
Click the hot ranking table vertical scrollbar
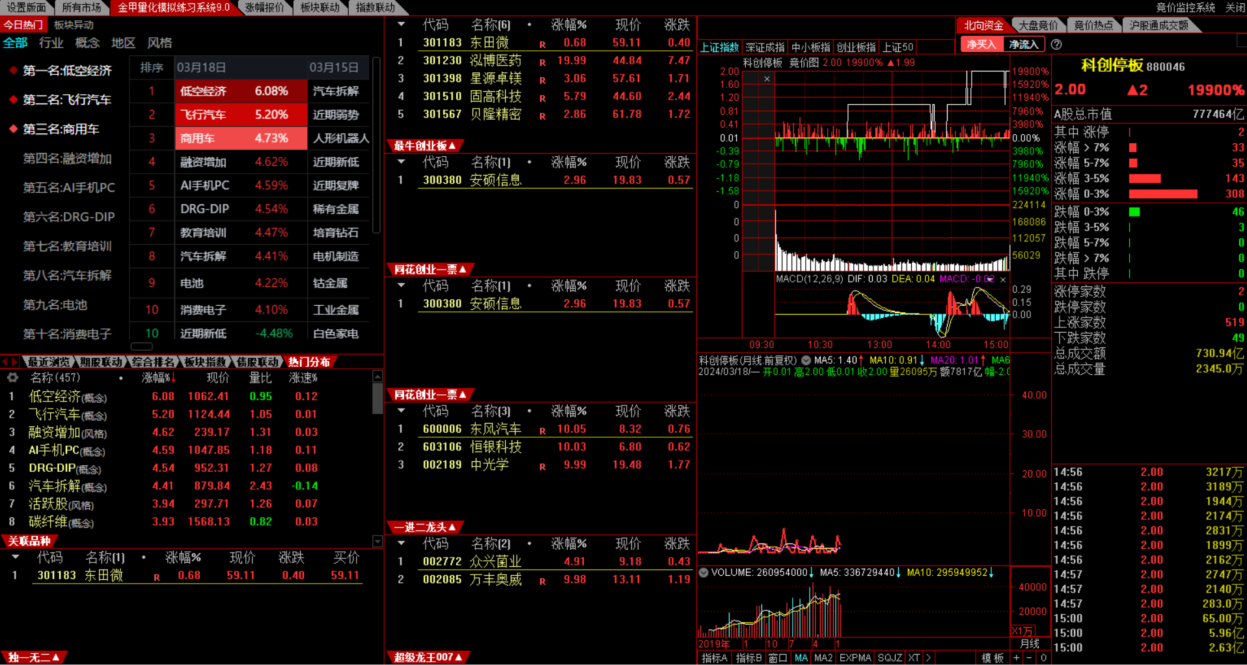click(376, 145)
